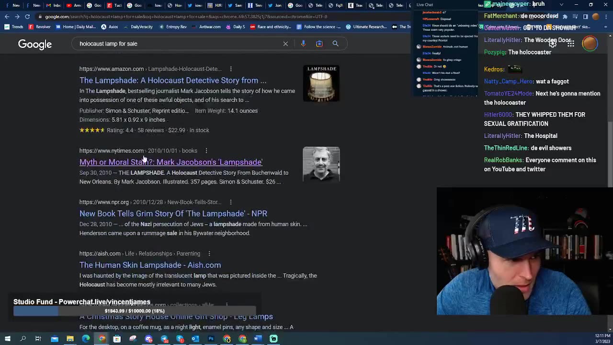Switch to the HJR browser tab
This screenshot has height=345, width=613.
pos(215,5)
